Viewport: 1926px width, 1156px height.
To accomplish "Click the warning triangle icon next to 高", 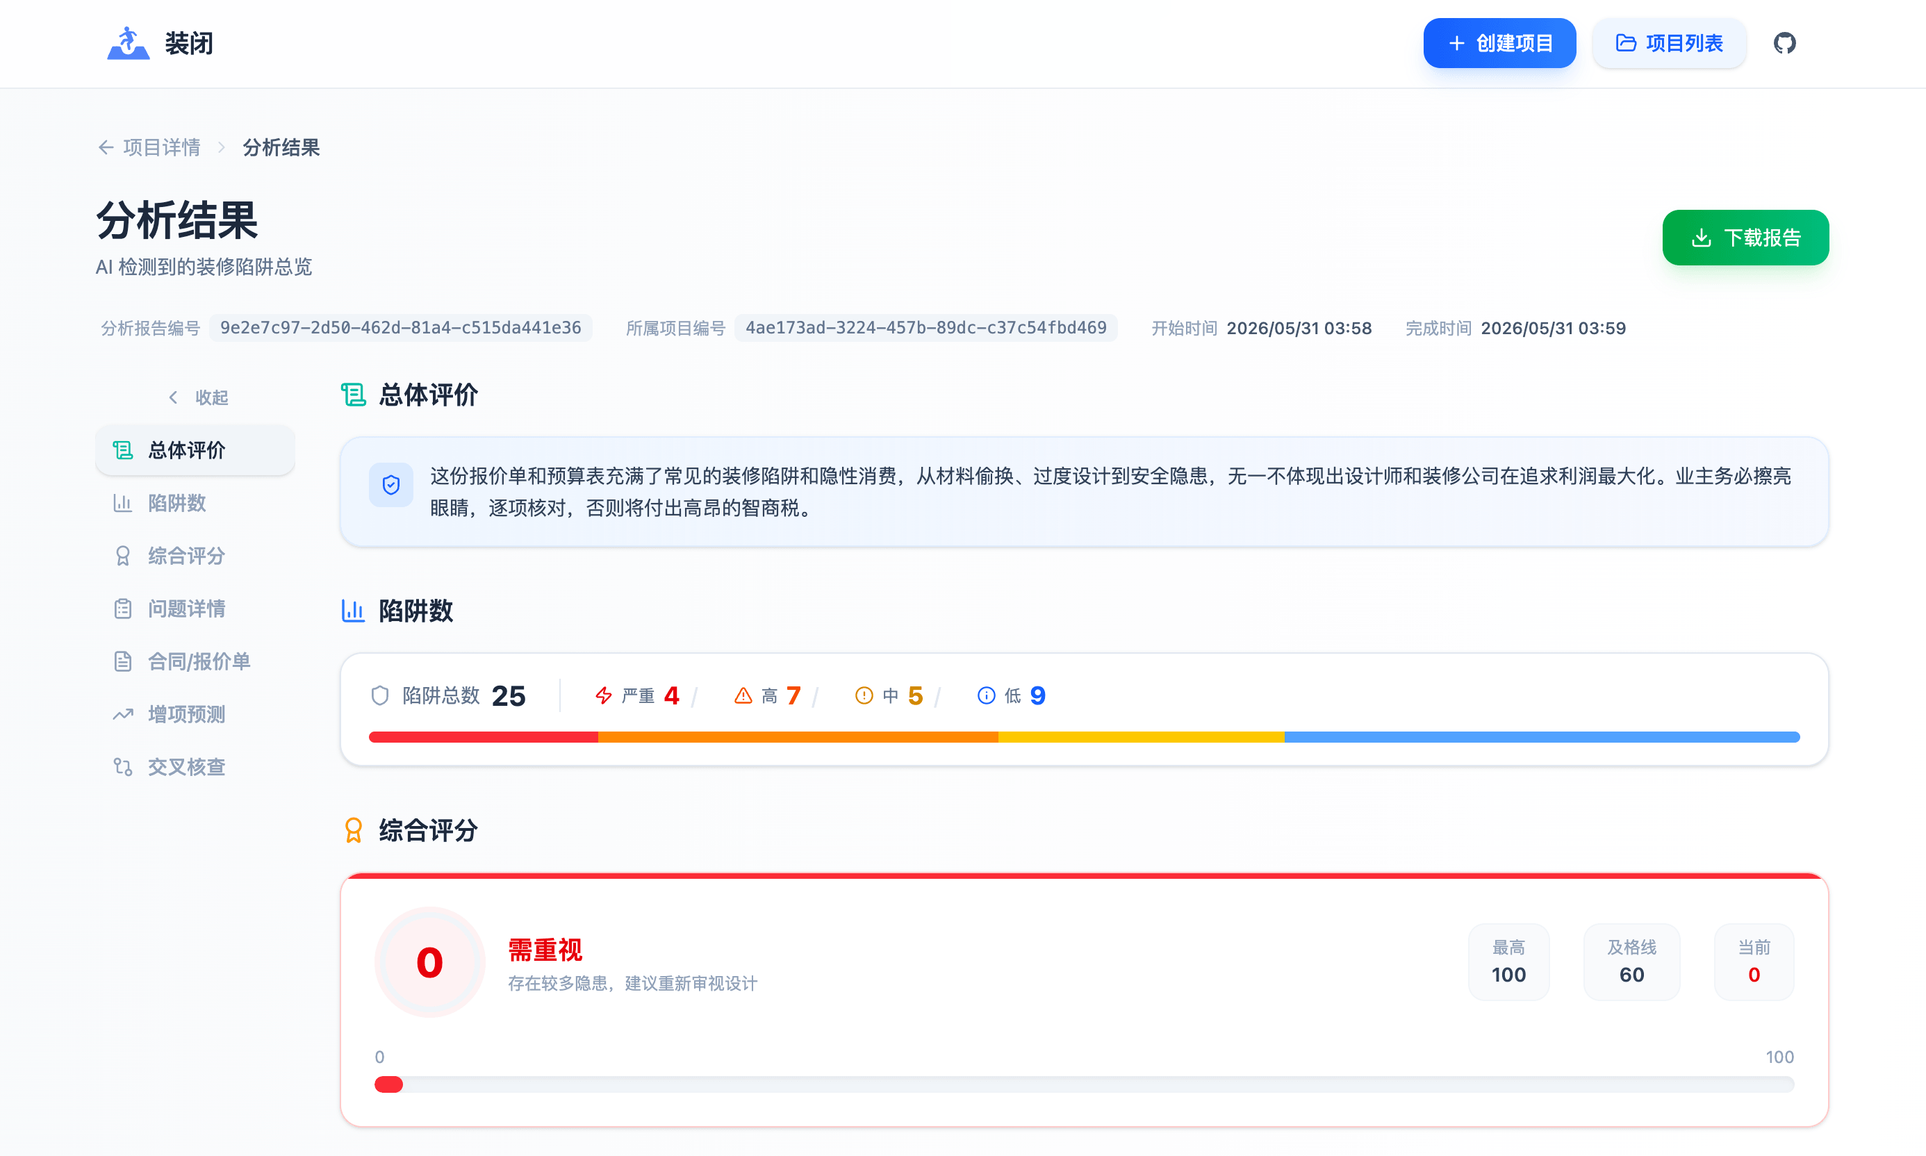I will (x=743, y=695).
